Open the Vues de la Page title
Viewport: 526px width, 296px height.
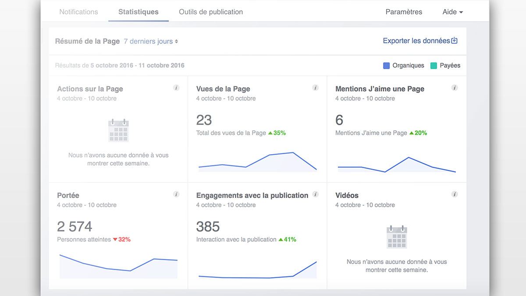coord(223,89)
